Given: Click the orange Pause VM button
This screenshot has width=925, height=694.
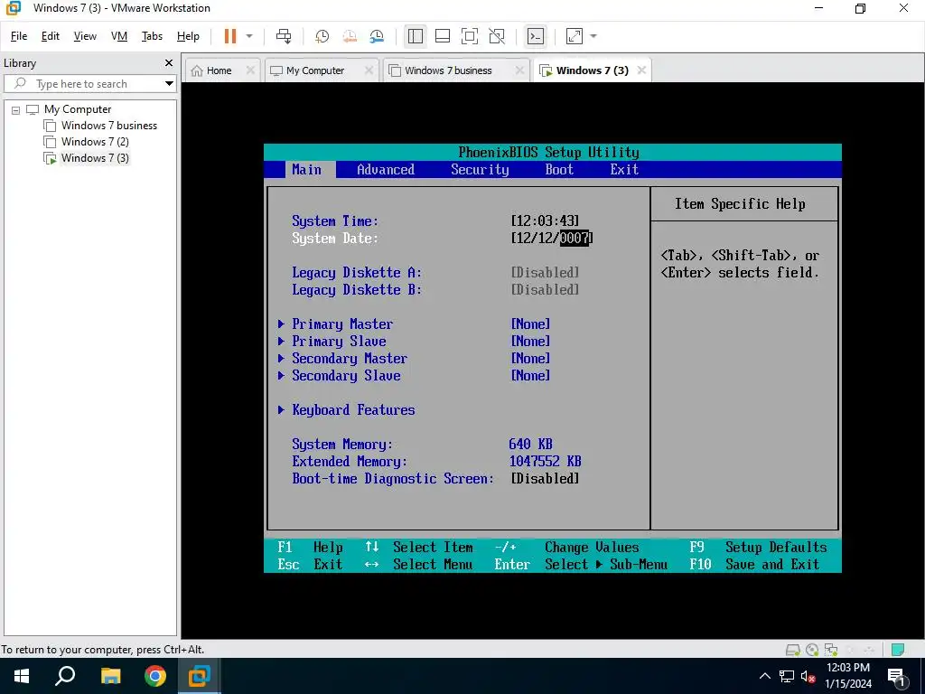Looking at the screenshot, I should pyautogui.click(x=230, y=36).
